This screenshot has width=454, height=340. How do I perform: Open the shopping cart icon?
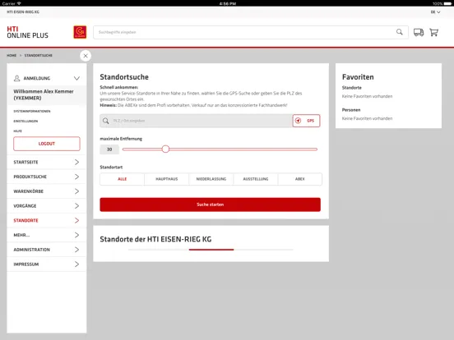(433, 32)
